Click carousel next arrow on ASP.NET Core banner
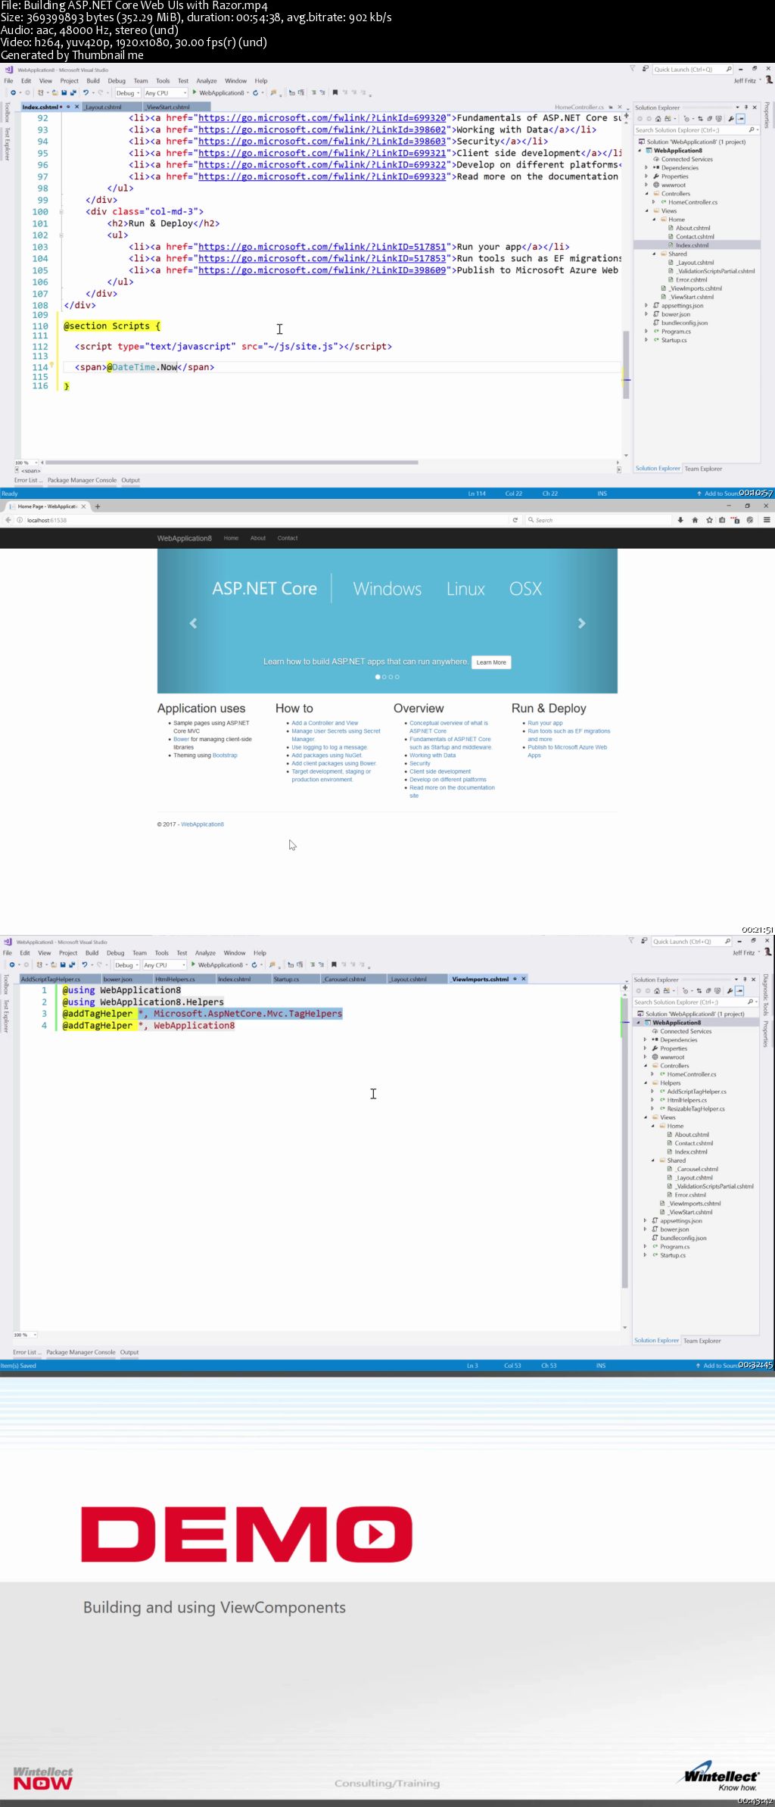The image size is (775, 1807). [582, 623]
